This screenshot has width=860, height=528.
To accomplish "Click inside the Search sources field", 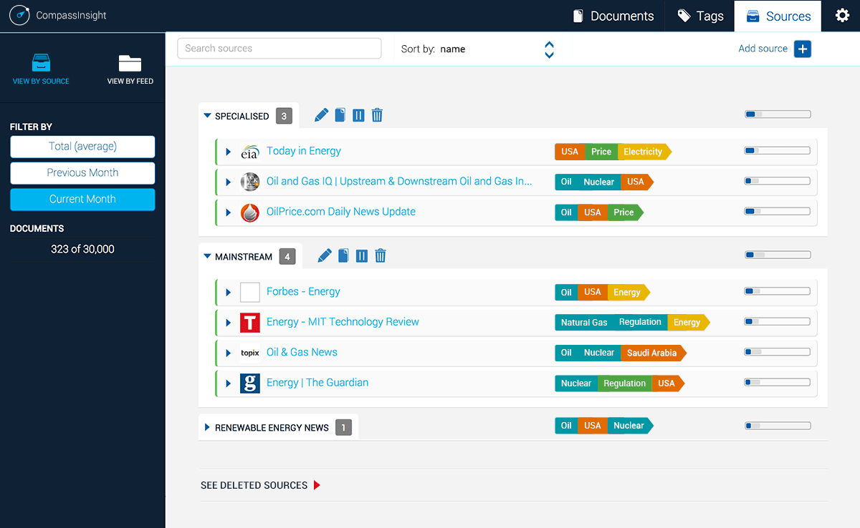I will point(279,49).
